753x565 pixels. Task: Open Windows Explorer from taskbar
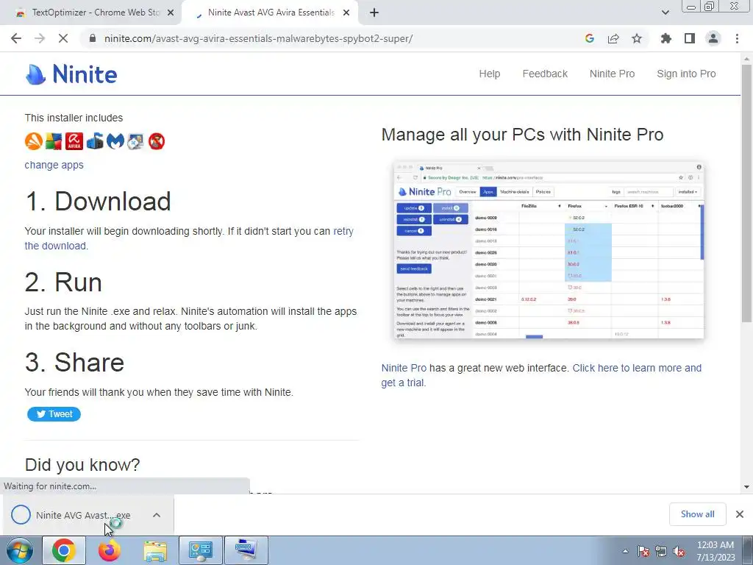155,550
